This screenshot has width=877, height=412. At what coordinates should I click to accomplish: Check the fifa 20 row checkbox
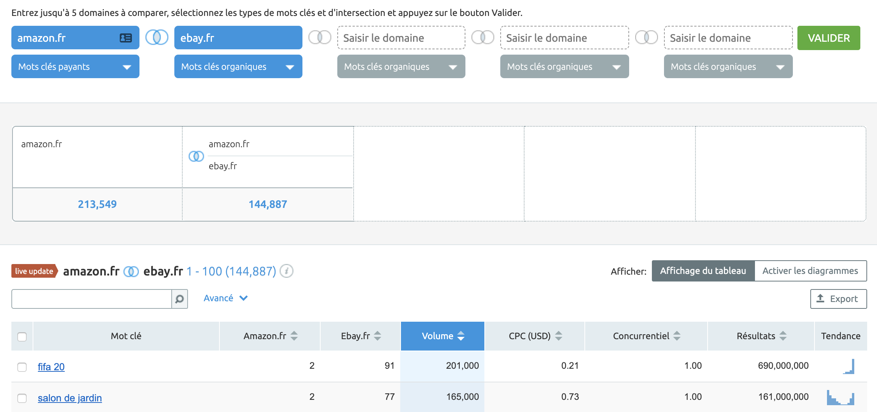(x=22, y=367)
